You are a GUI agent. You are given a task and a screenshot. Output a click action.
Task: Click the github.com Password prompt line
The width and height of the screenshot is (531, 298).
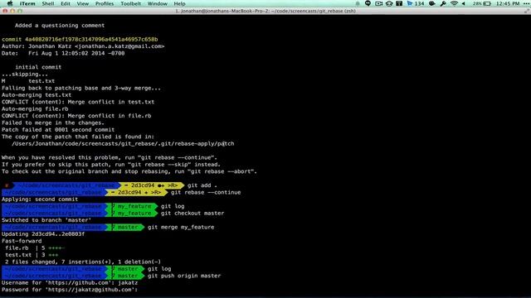(70, 290)
